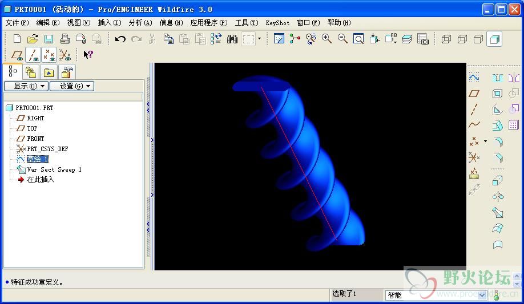524x304 pixels.
Task: Switch to the Connections navigator tab
Action: pos(67,72)
